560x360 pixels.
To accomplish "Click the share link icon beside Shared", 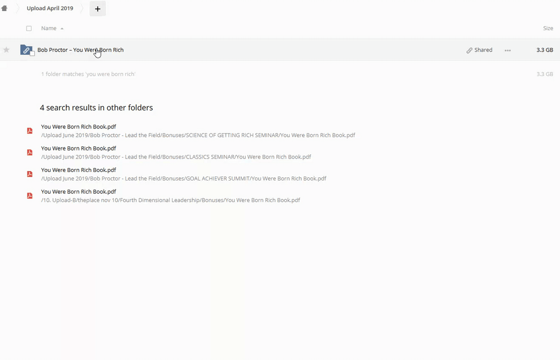I will 469,50.
